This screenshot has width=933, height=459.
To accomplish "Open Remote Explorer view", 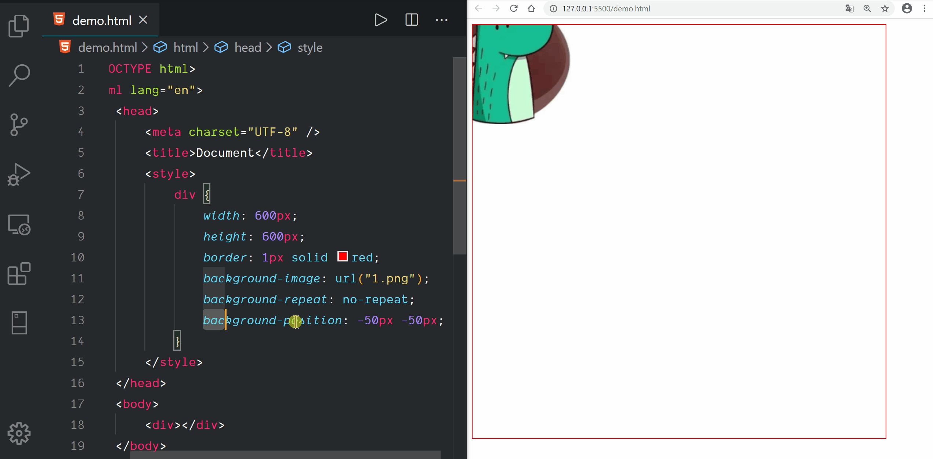I will coord(19,225).
